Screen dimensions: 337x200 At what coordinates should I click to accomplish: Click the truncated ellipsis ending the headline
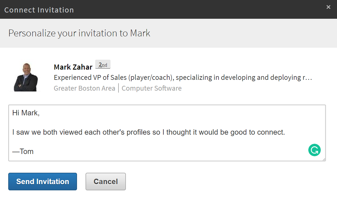(x=310, y=78)
